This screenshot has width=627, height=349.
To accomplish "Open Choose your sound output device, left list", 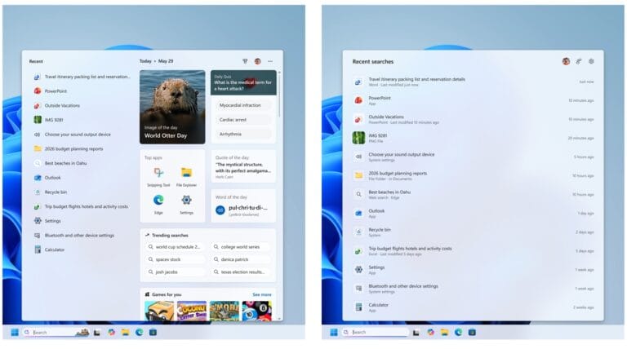I will tap(82, 135).
